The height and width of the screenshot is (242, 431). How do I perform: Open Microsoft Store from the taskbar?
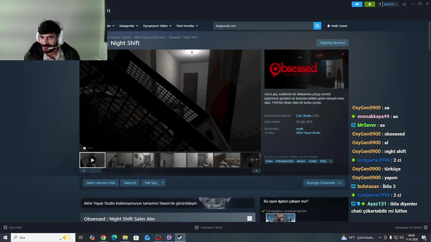pos(136,238)
